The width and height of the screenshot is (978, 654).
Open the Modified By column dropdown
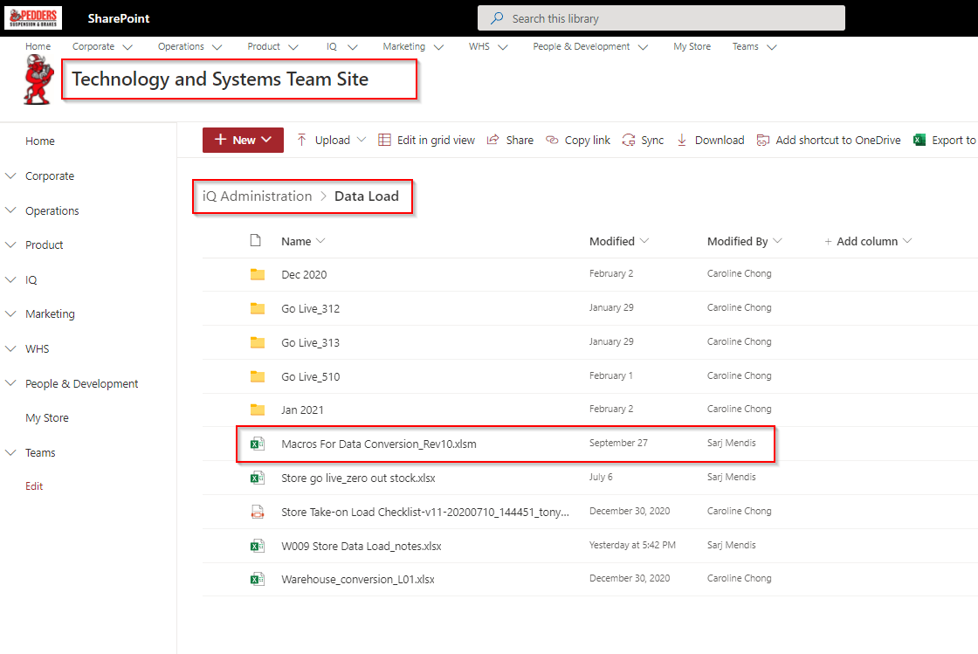[777, 241]
